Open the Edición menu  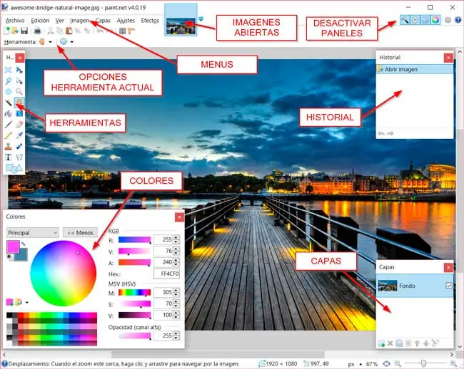(x=40, y=21)
